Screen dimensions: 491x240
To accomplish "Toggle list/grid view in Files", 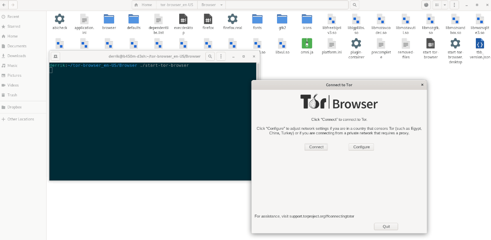I will click(437, 5).
